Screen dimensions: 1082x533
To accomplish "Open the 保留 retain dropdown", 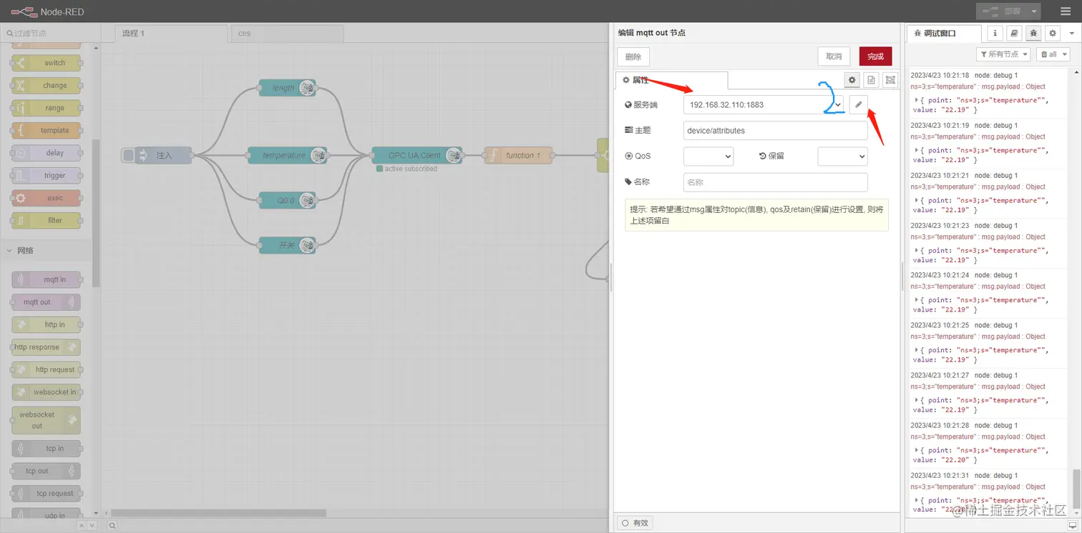I will (x=842, y=156).
